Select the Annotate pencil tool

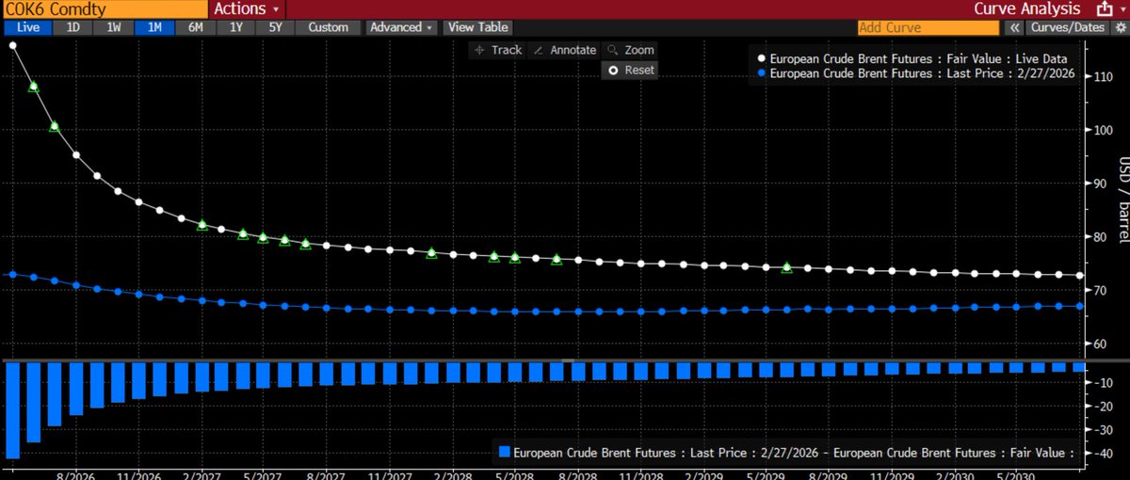point(564,50)
